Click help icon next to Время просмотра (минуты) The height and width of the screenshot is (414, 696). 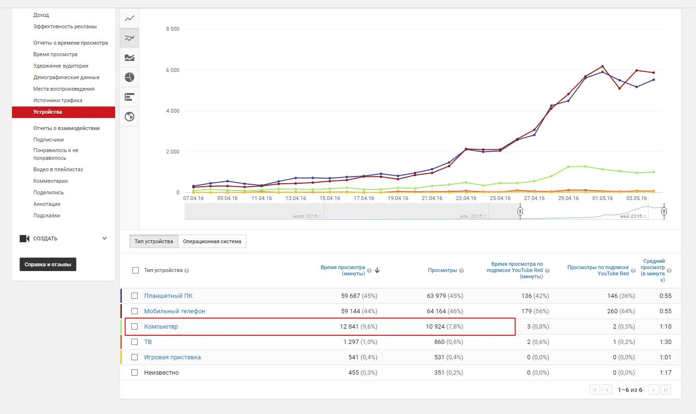click(369, 271)
